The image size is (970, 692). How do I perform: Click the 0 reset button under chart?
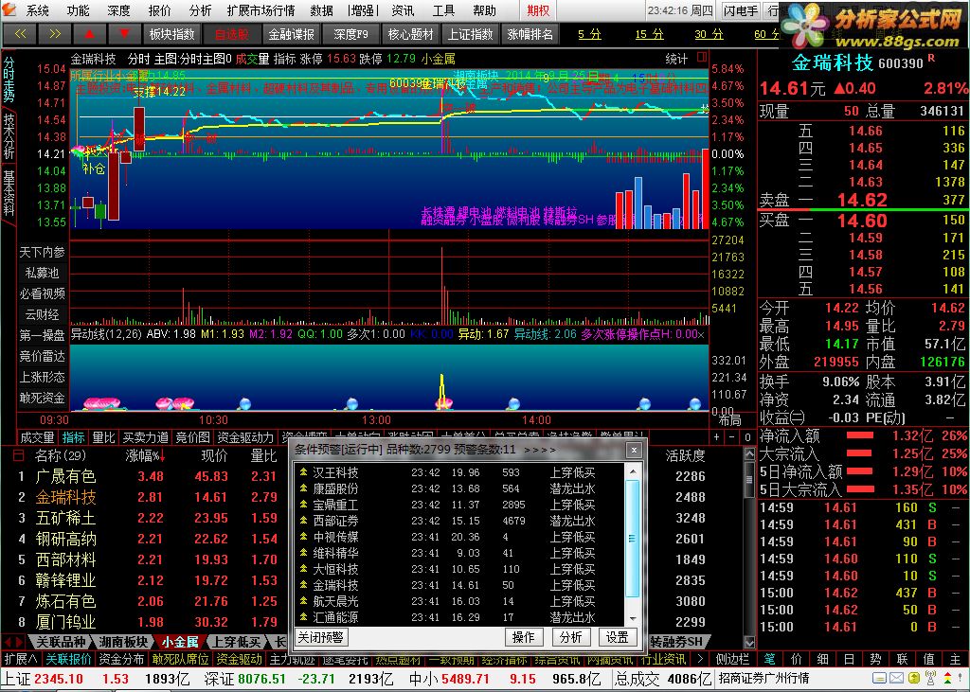tap(747, 437)
